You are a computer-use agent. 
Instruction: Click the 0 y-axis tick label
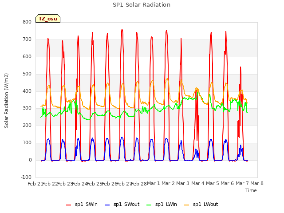point(30,160)
